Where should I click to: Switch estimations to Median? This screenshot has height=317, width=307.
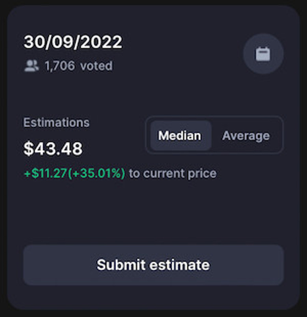tap(179, 136)
